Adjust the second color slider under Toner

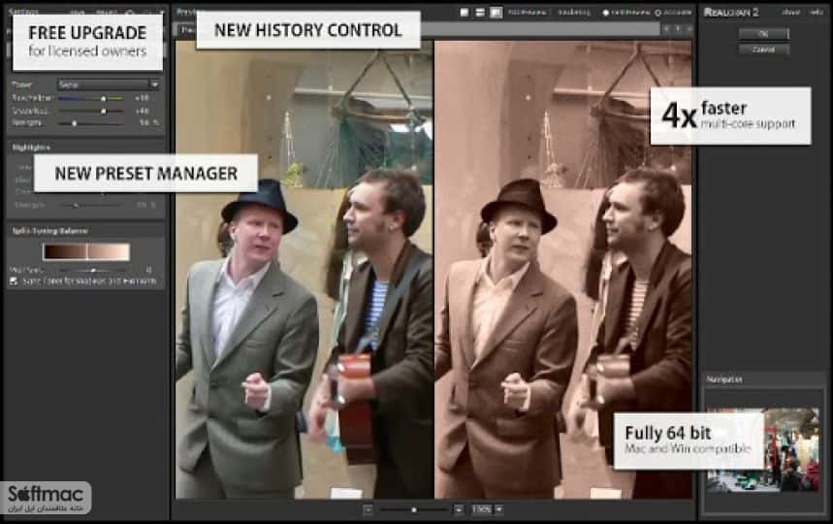[91, 111]
